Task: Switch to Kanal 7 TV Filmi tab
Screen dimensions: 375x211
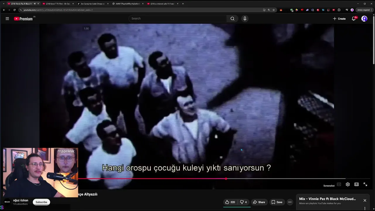Action: [57, 4]
